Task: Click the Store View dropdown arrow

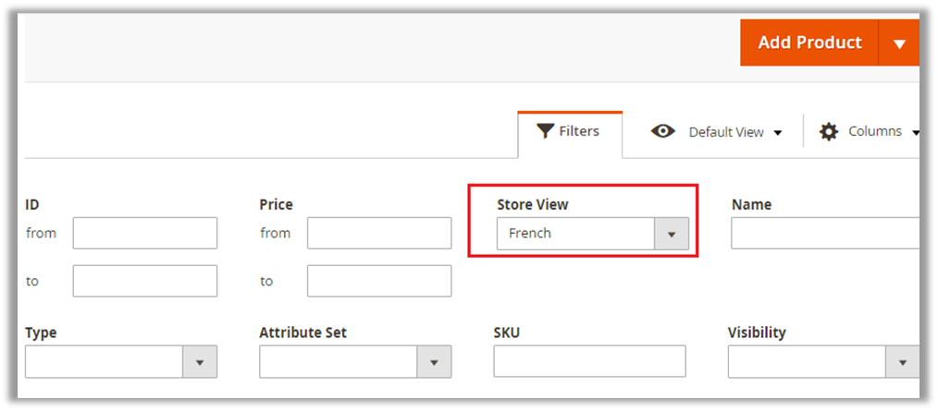Action: pyautogui.click(x=672, y=234)
